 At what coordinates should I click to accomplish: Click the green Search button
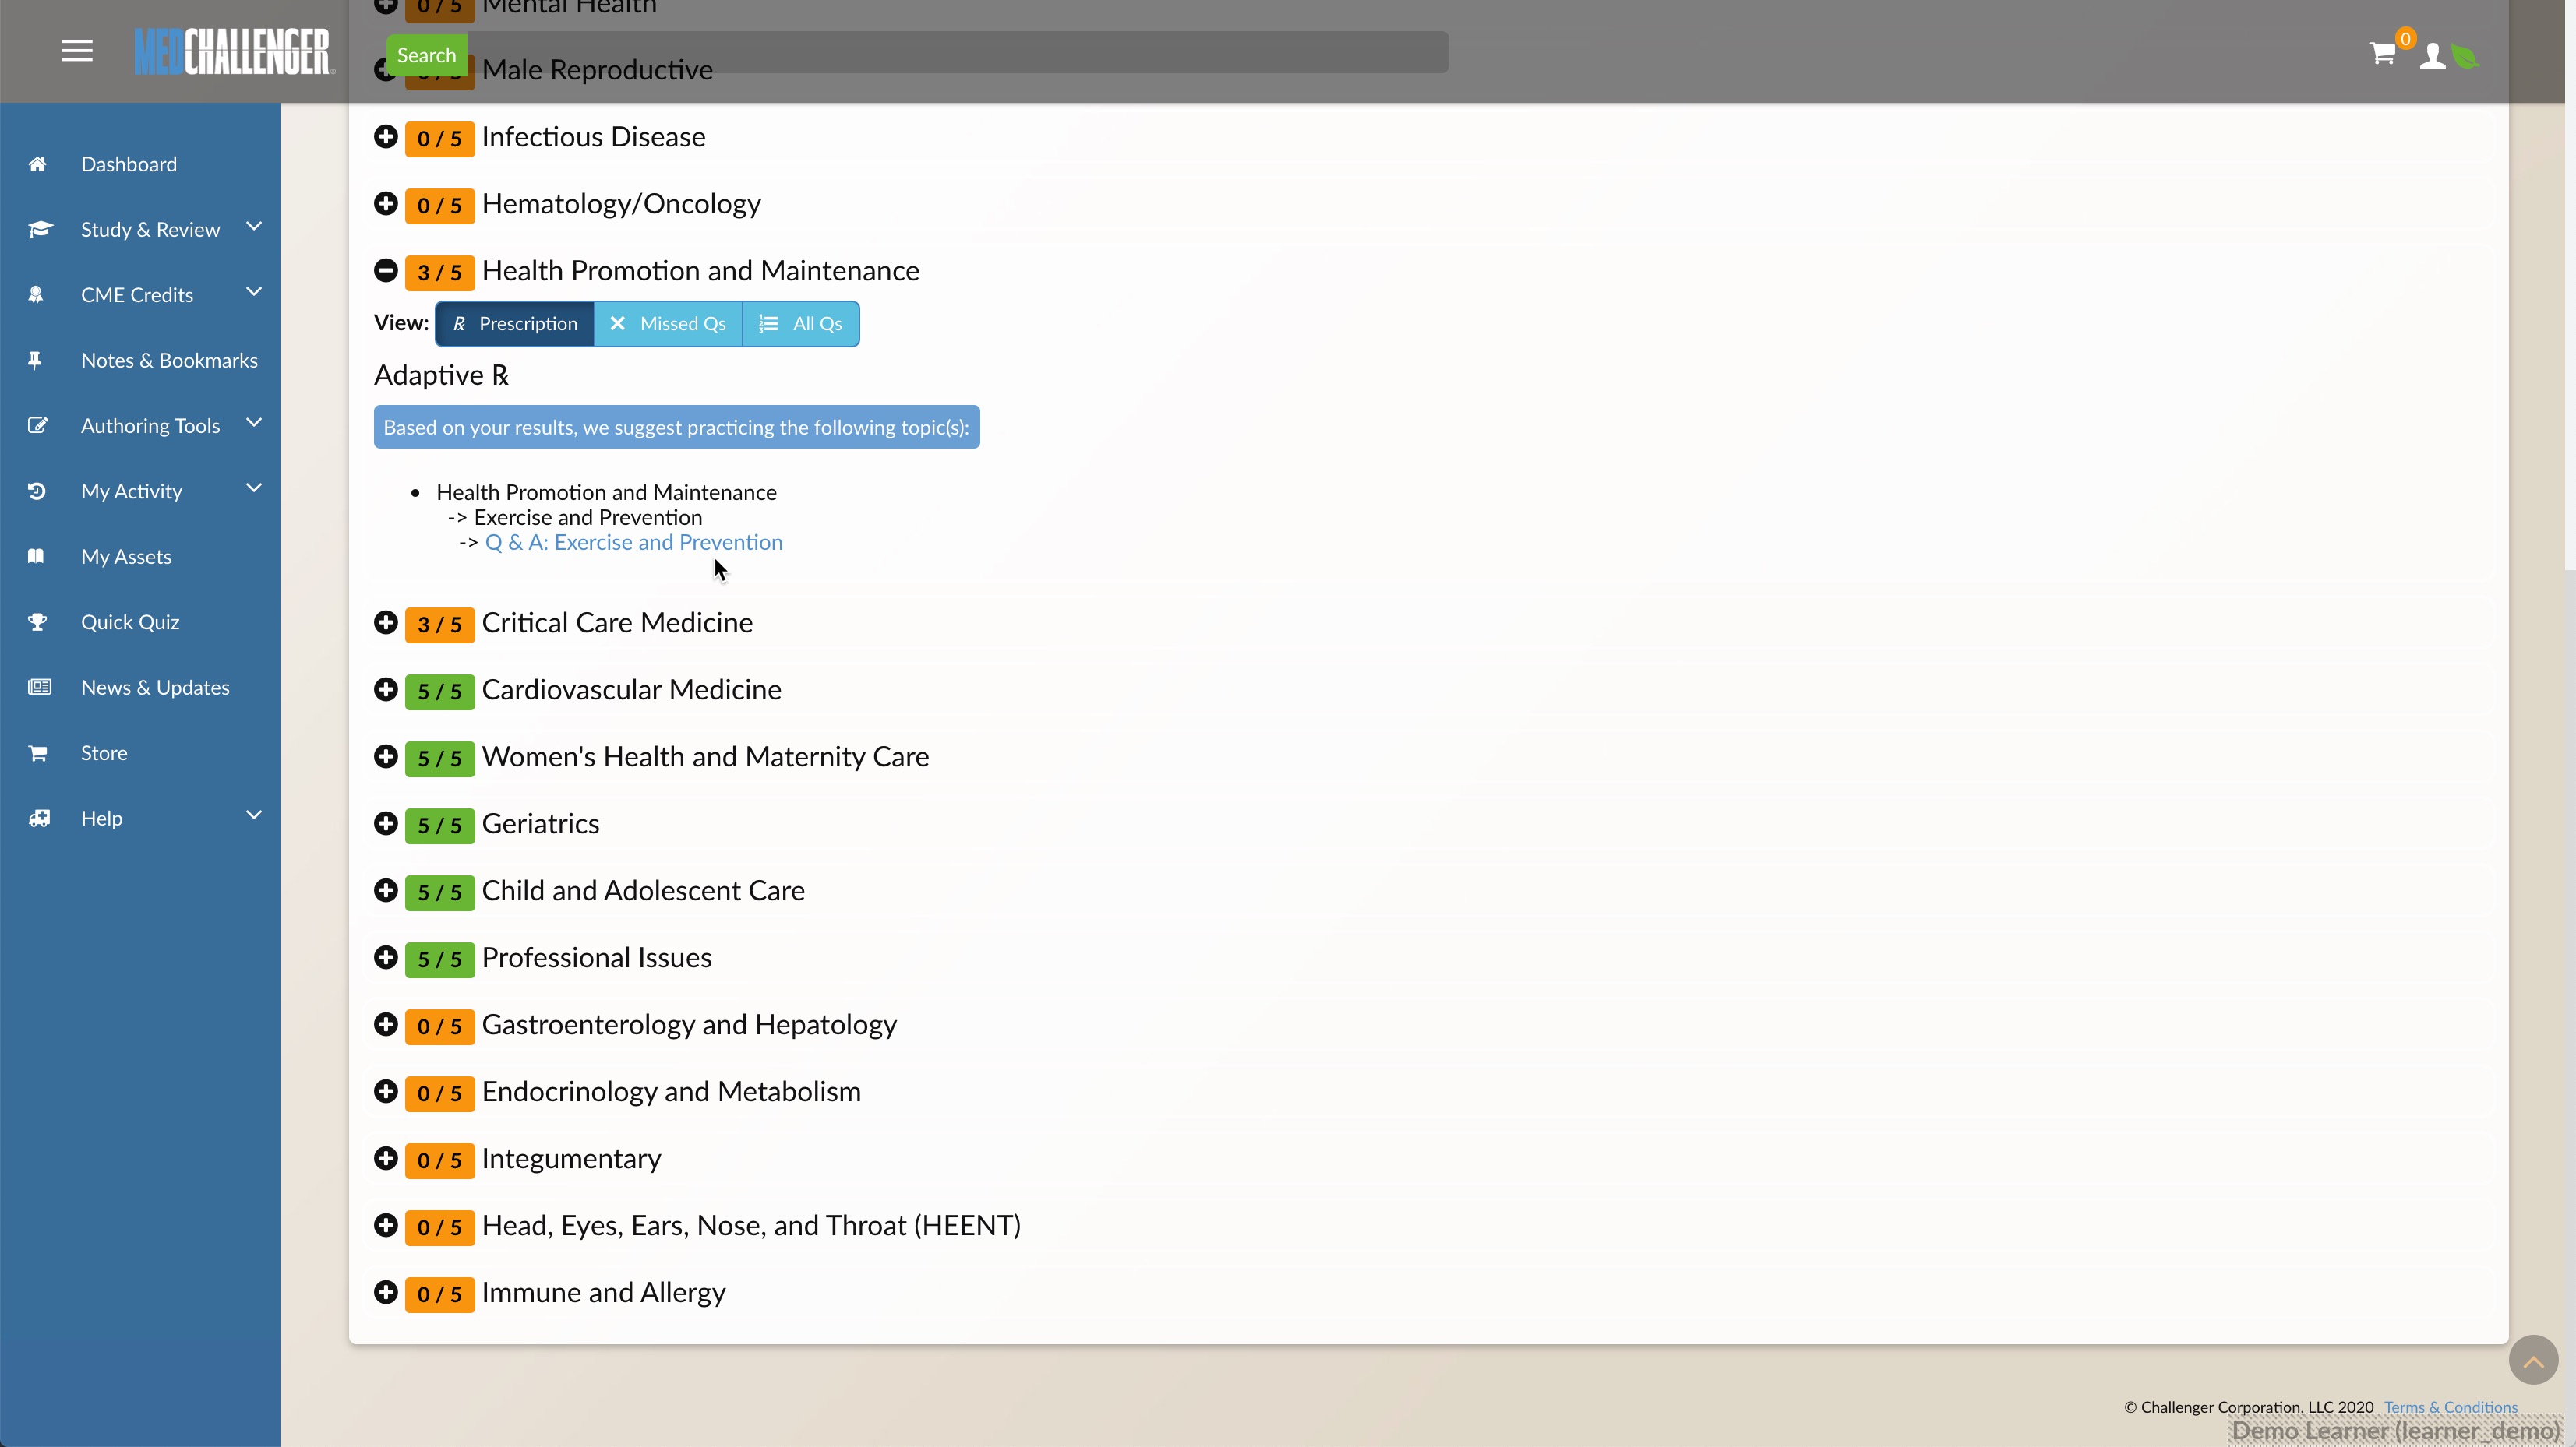pyautogui.click(x=427, y=55)
